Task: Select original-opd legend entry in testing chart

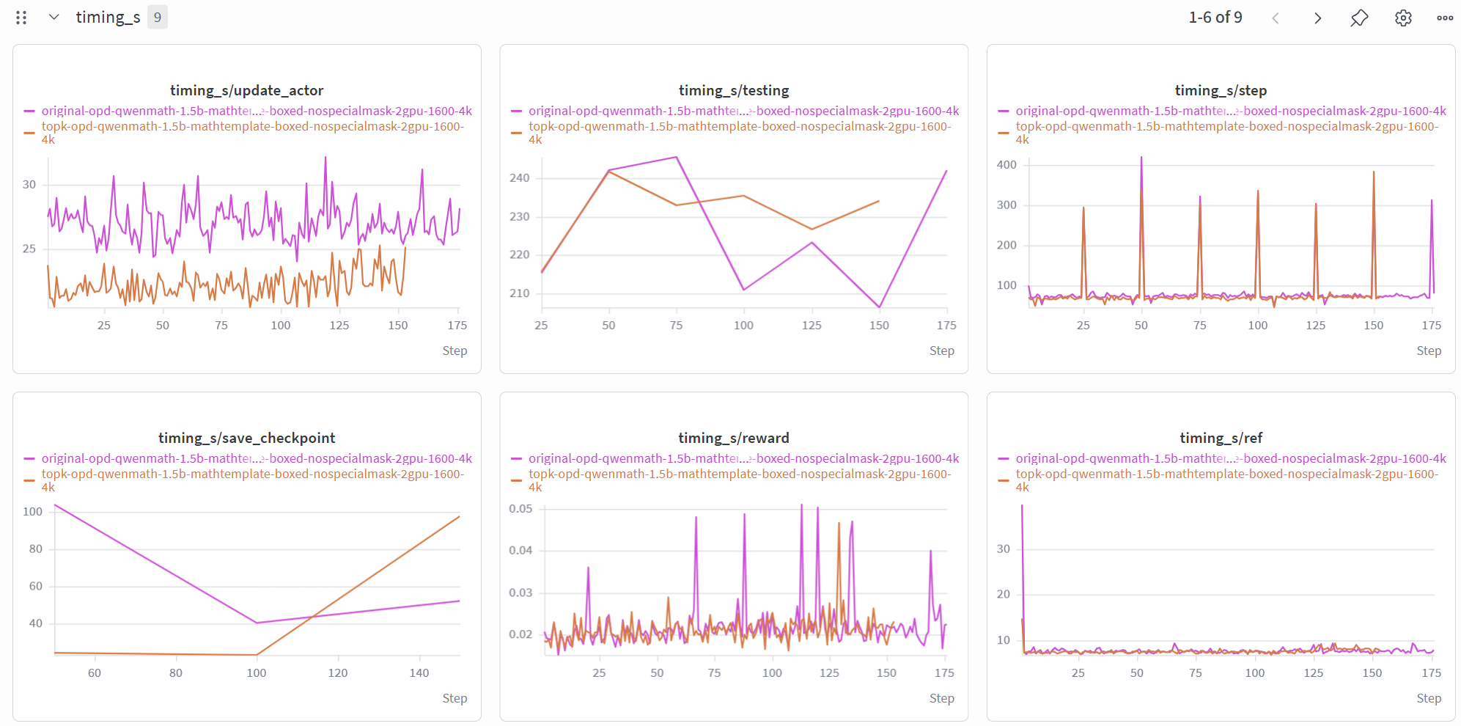Action: [x=743, y=111]
